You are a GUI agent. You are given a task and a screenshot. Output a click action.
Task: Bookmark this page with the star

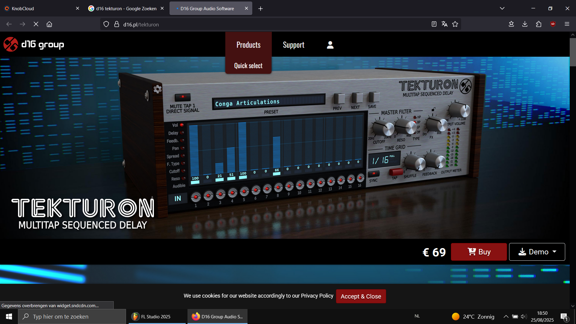pyautogui.click(x=455, y=24)
